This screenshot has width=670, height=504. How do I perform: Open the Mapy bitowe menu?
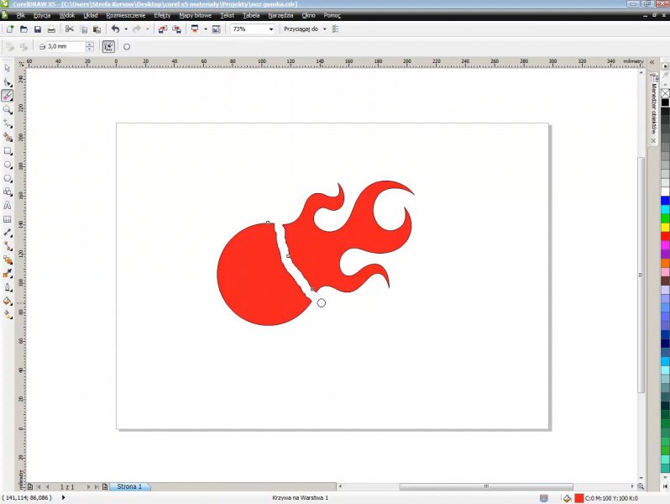pos(195,15)
